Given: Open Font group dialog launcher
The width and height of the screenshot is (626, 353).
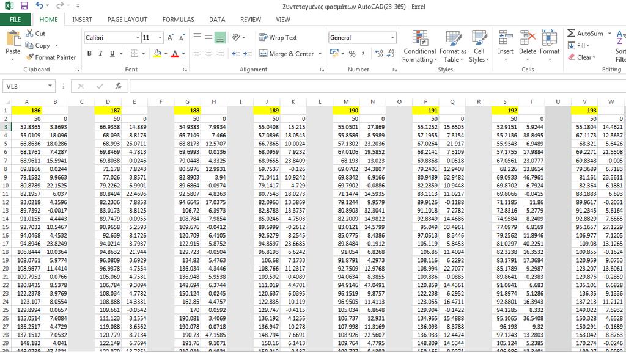Looking at the screenshot, I should coord(185,70).
